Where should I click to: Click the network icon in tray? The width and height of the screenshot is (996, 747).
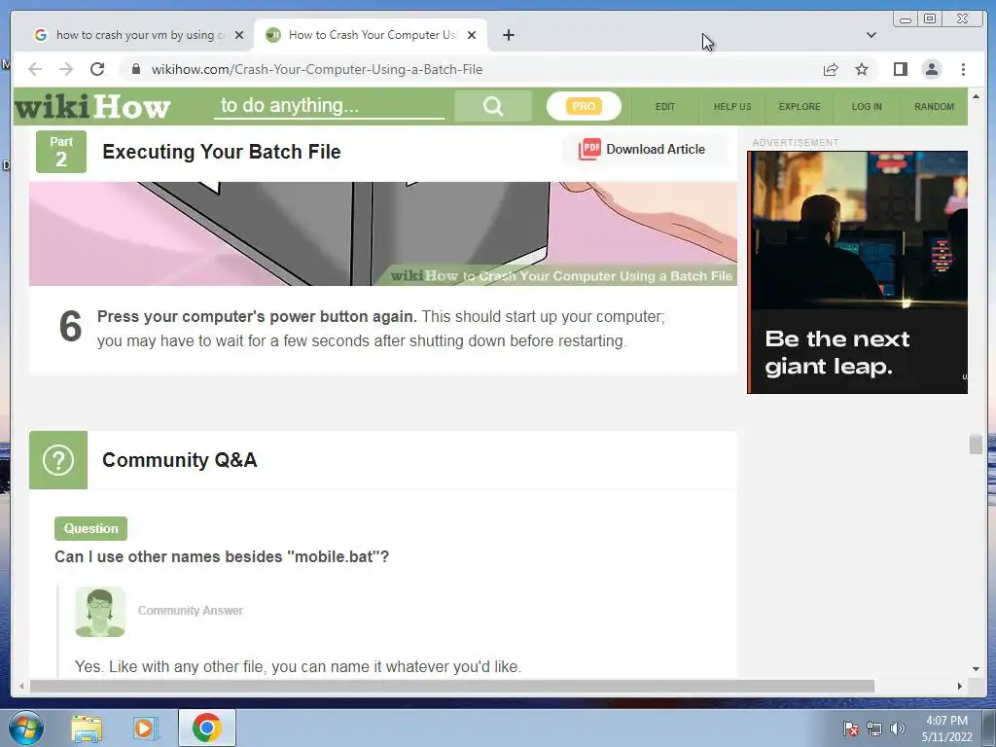coord(874,729)
